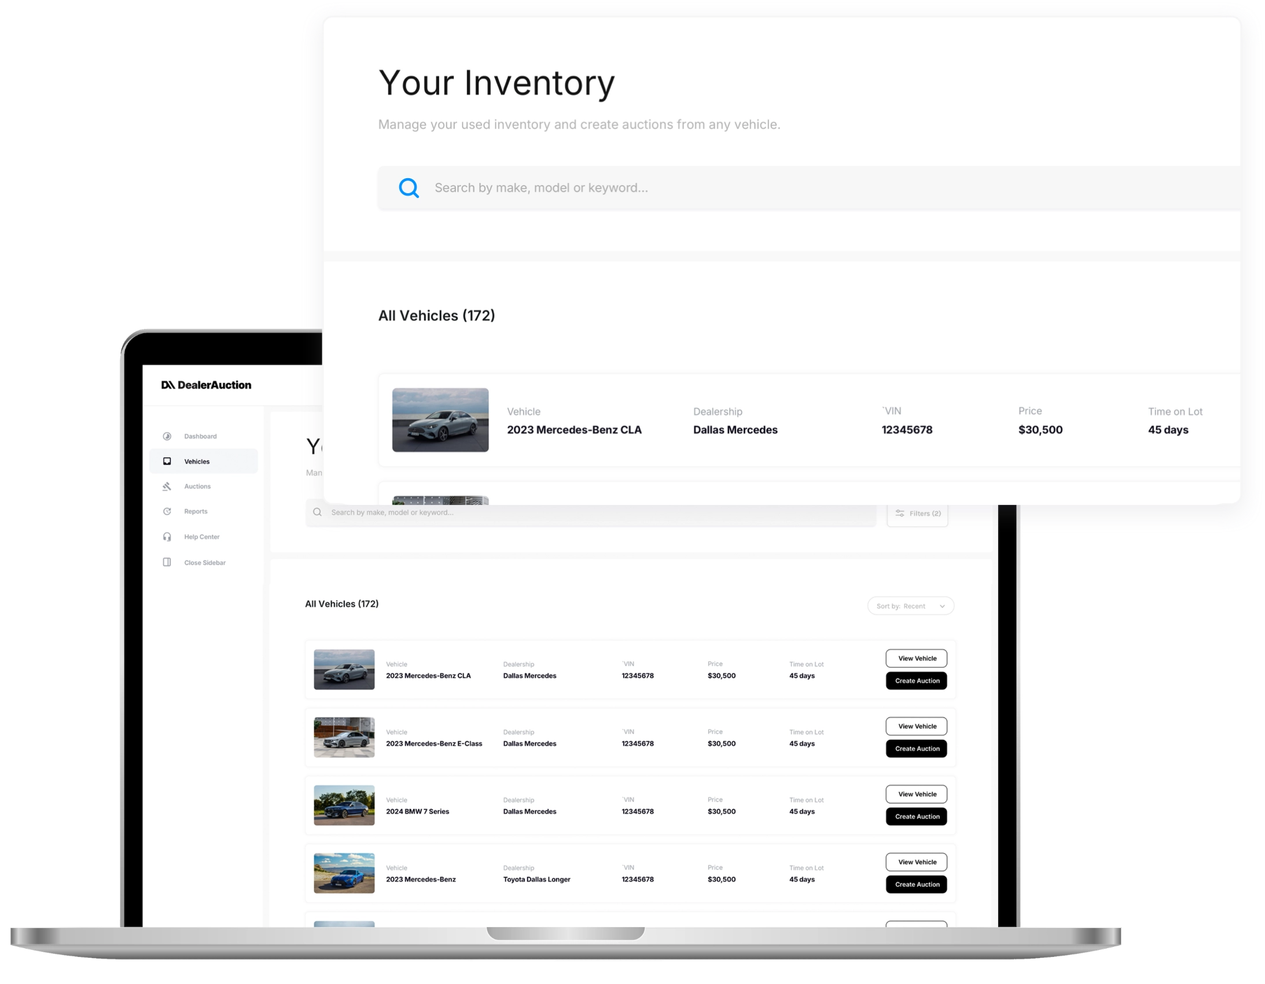This screenshot has height=984, width=1265.
Task: Click the filter sliders icon
Action: (x=900, y=513)
